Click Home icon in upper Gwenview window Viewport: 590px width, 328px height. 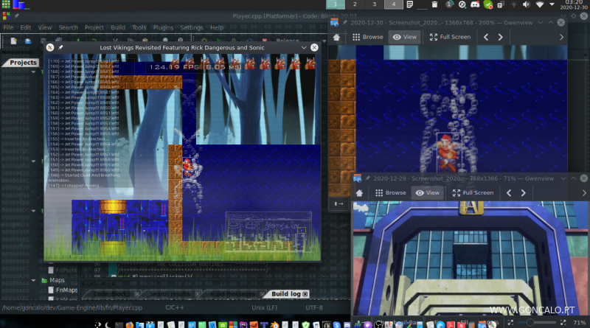coord(336,37)
